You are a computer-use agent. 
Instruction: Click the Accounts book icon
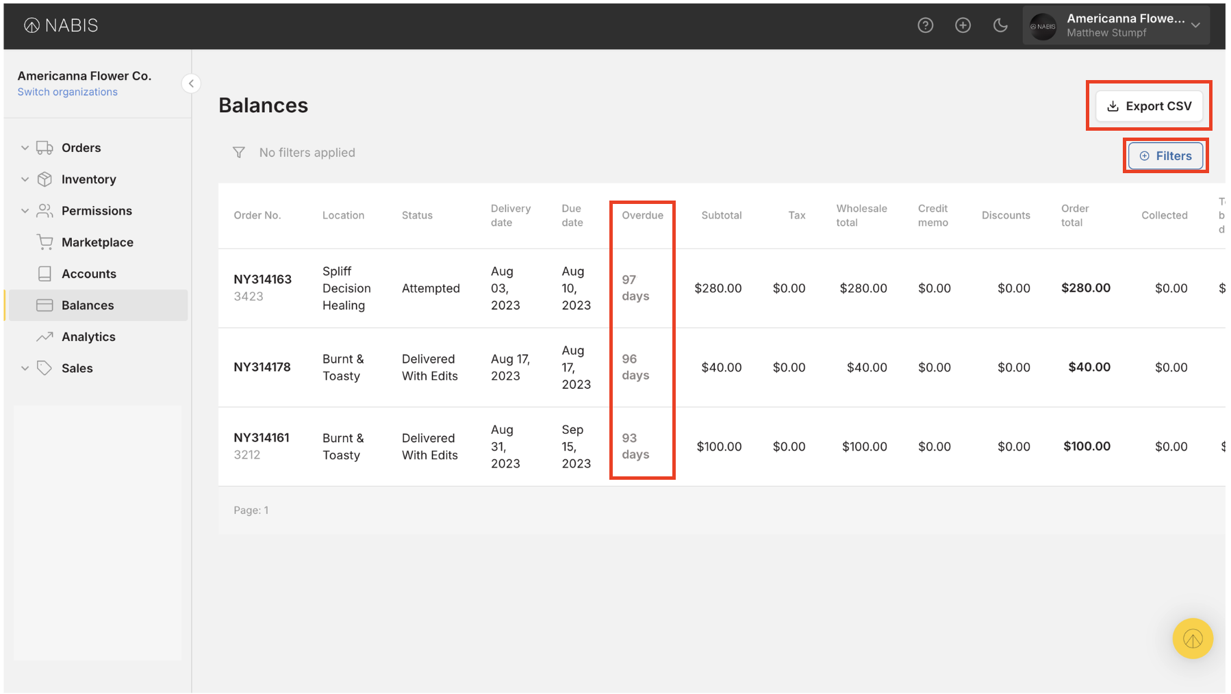click(x=45, y=274)
